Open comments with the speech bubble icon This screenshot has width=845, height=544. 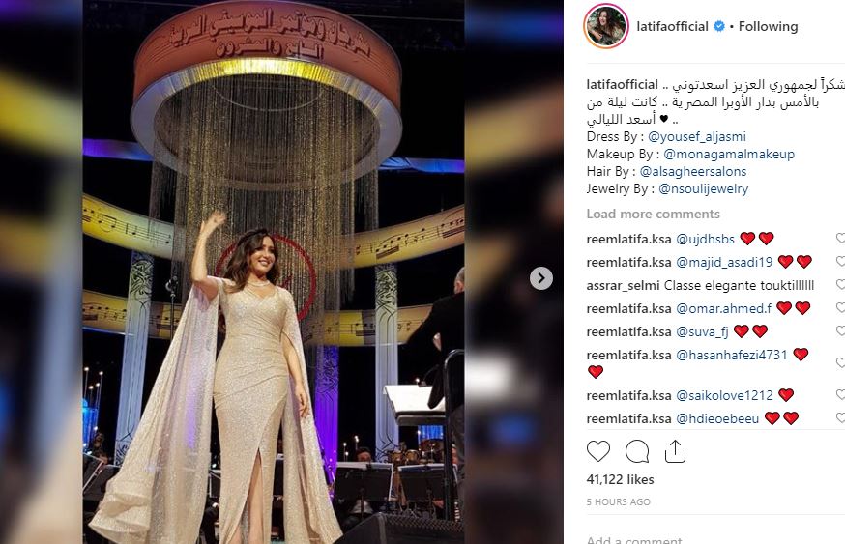click(x=637, y=451)
